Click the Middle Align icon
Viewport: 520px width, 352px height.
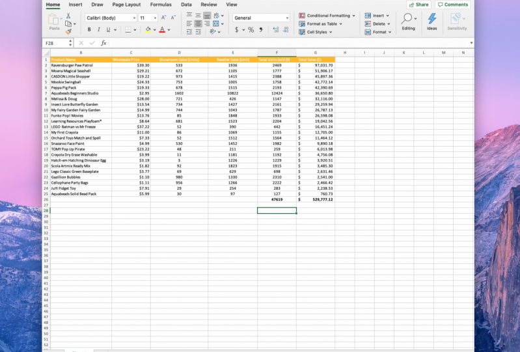198,15
